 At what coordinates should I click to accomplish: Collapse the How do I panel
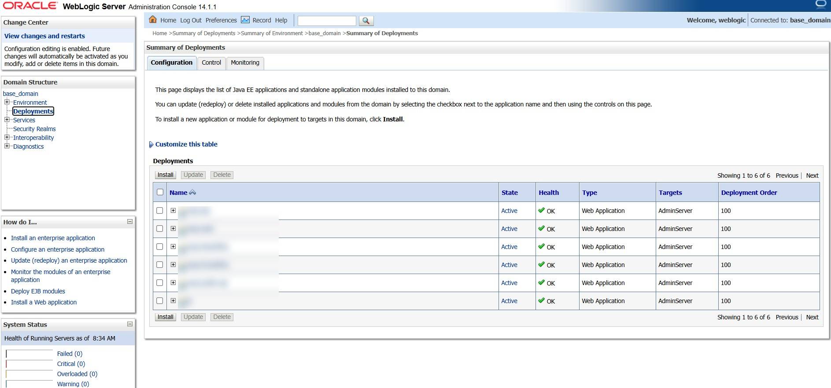point(130,222)
